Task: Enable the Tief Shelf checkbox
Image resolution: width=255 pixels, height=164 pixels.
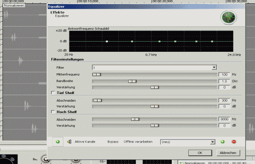Action: tap(53, 93)
